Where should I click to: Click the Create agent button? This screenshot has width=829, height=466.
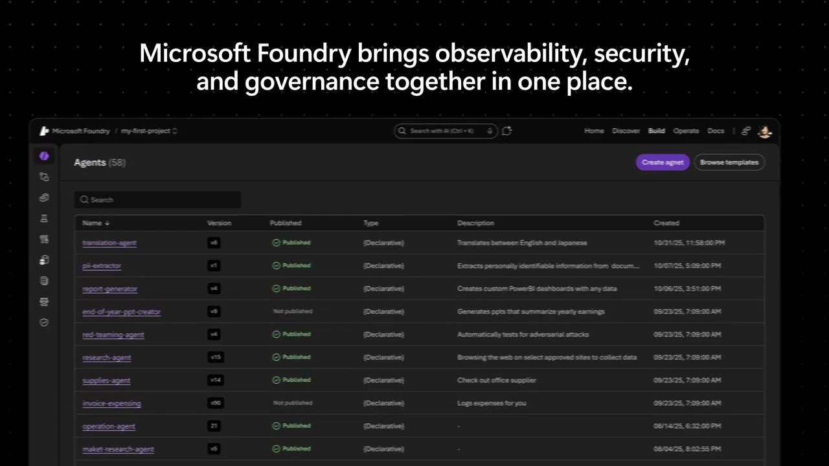coord(663,162)
